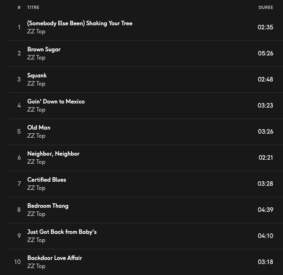Screen dimensions: 283x275
Task: Click track number 5 in the list
Action: (19, 132)
